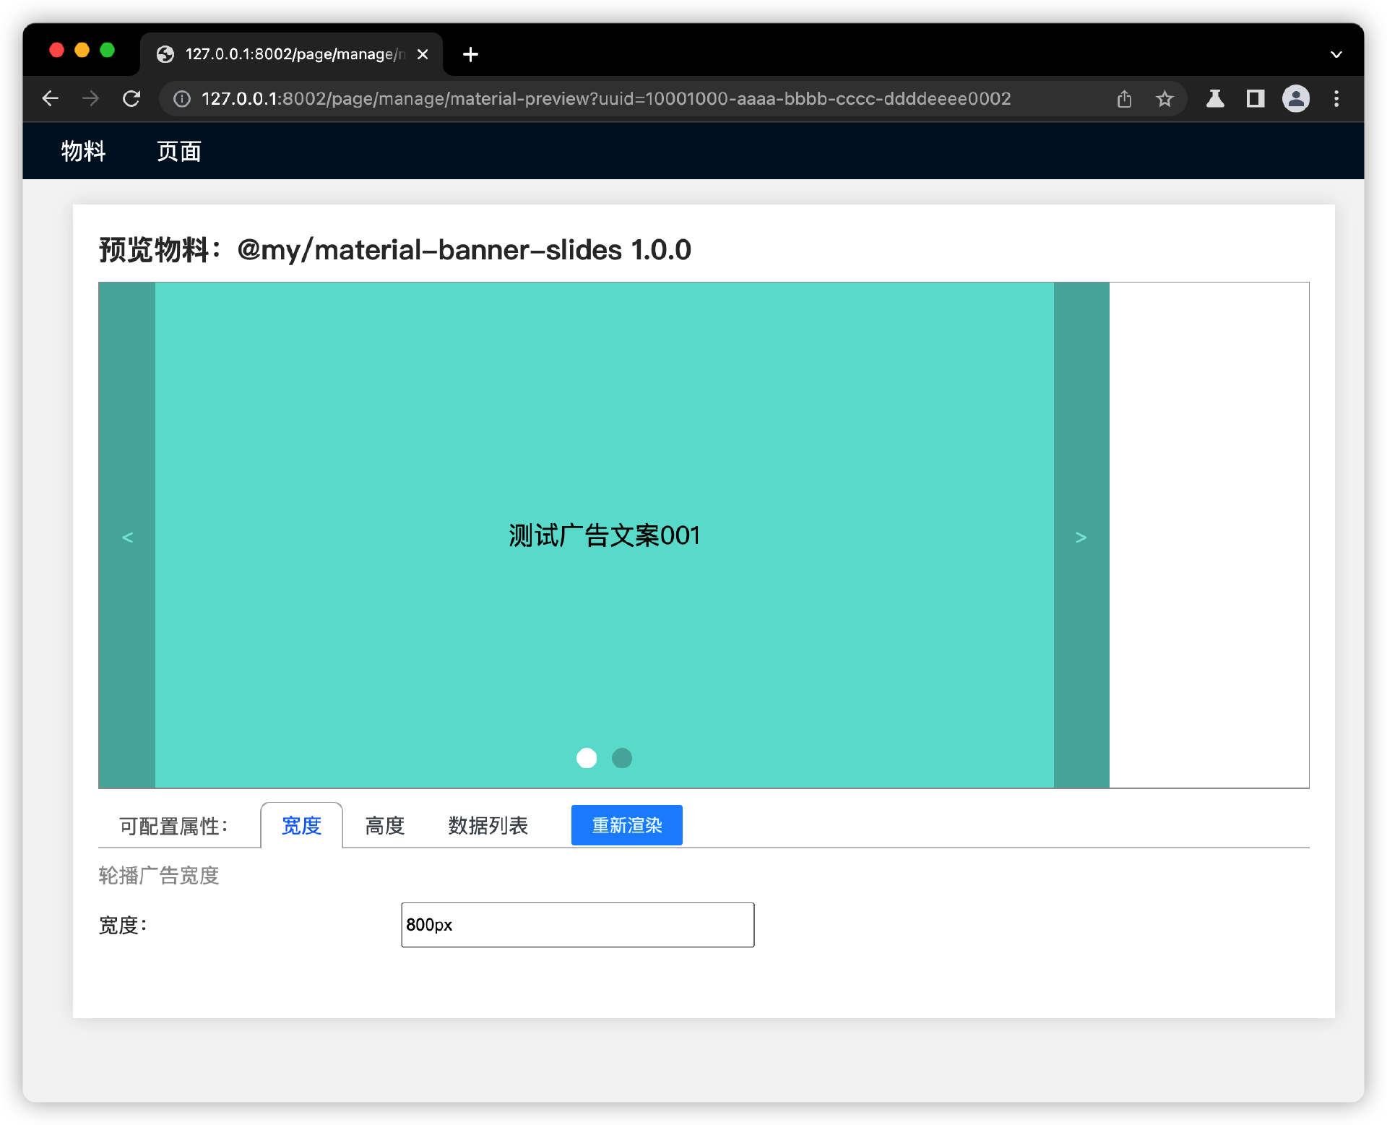Open the 数据列表 property tab
Screen dimensions: 1387x1125
click(488, 825)
